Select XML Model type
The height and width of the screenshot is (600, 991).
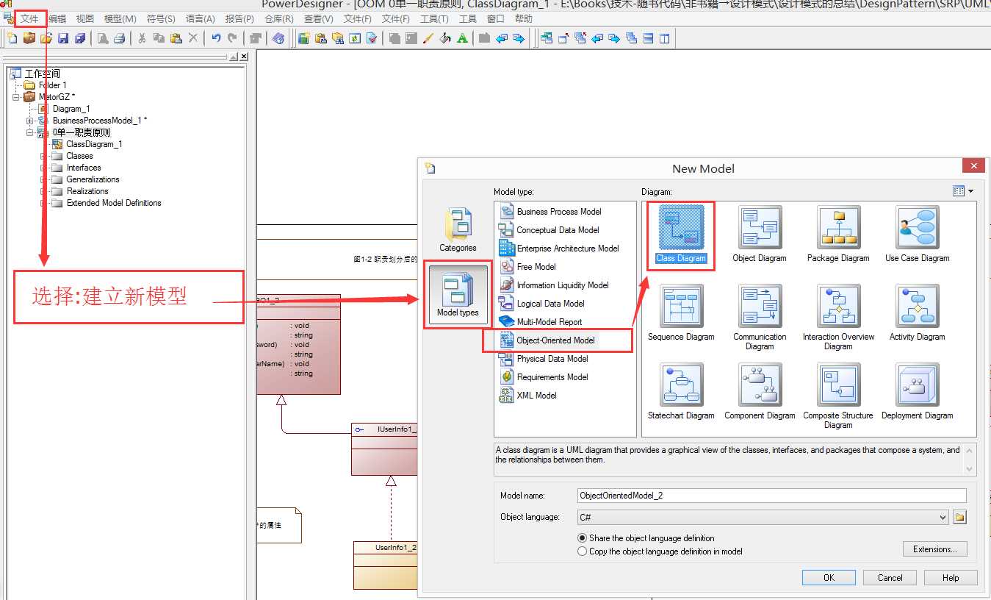pyautogui.click(x=528, y=396)
